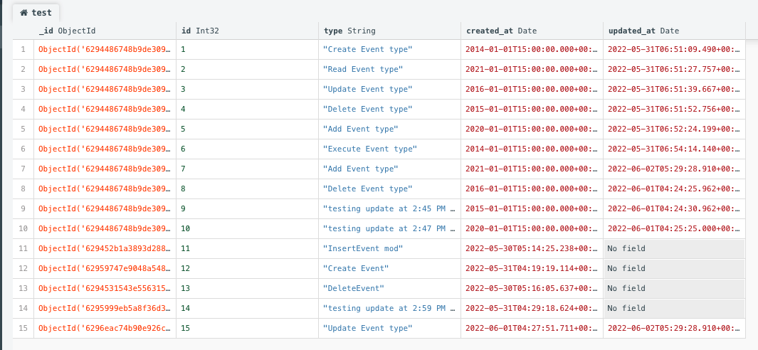
Task: Select the updated_at Date column header
Action: 643,31
